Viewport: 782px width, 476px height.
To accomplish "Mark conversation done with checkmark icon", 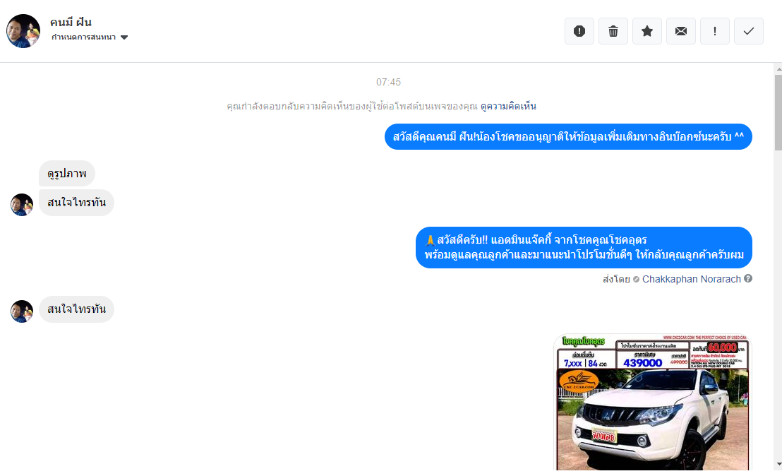I will [749, 31].
